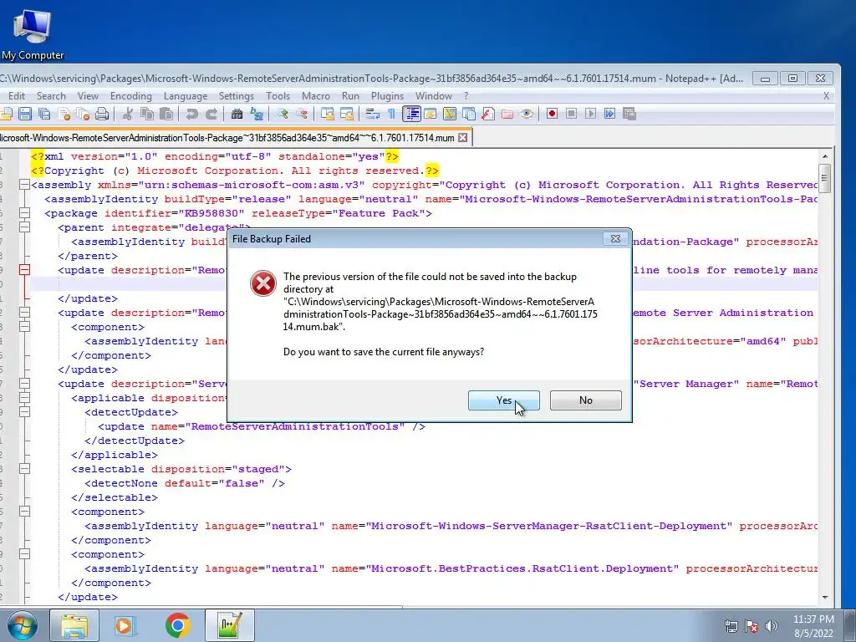
Task: Open the Settings menu
Action: click(237, 96)
